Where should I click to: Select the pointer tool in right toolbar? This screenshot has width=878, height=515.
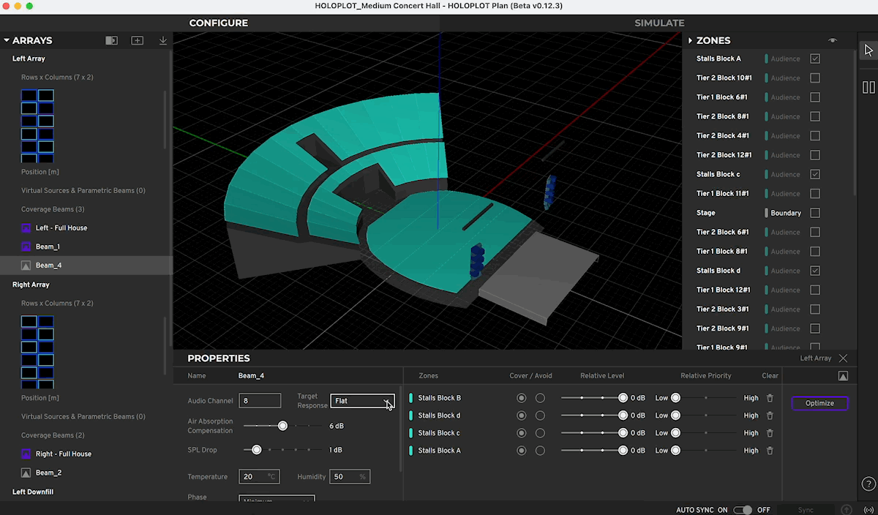868,50
